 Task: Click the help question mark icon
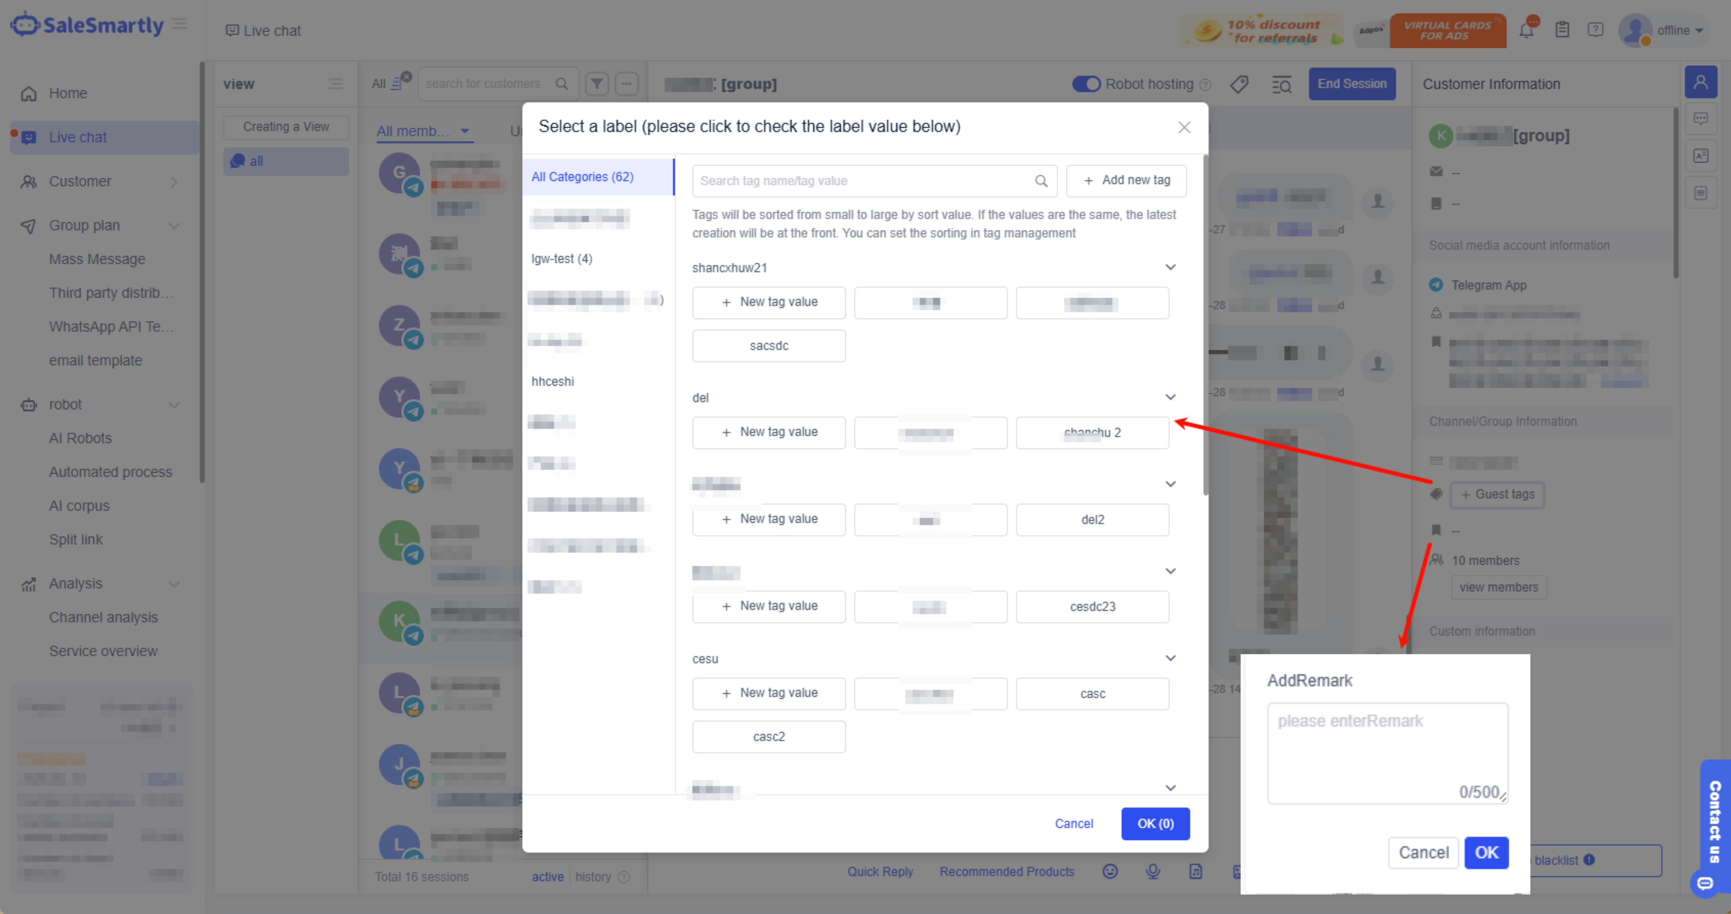point(1595,30)
